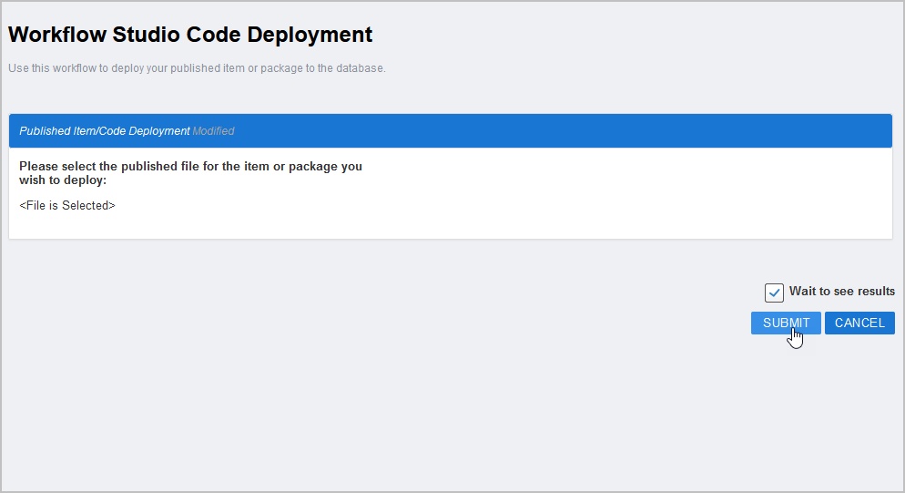Click the word 'Deployment' in page title
Screen dimensions: 905x493
(x=310, y=35)
